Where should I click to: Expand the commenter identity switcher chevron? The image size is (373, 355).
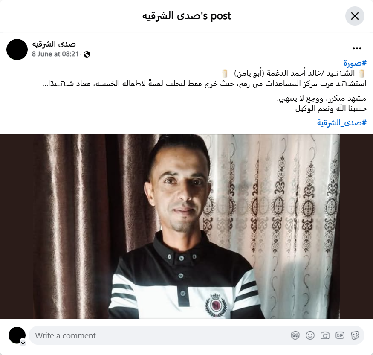[23, 343]
